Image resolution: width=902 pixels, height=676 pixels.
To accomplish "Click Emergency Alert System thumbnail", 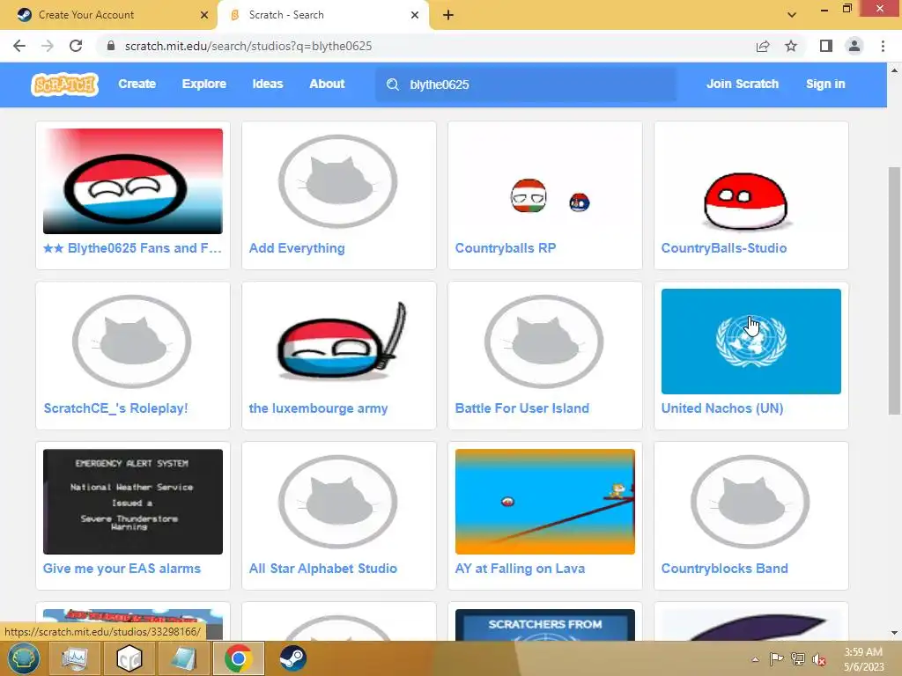I will tap(133, 502).
